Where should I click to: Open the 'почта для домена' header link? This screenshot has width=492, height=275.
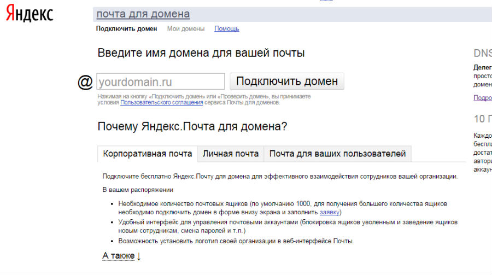(143, 14)
